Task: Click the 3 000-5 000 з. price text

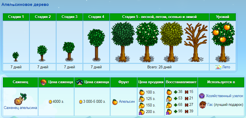Action: point(94,102)
